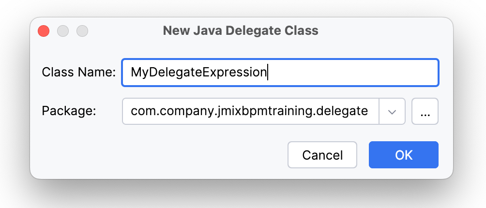Open the package chooser with the ellipsis button

pos(425,111)
